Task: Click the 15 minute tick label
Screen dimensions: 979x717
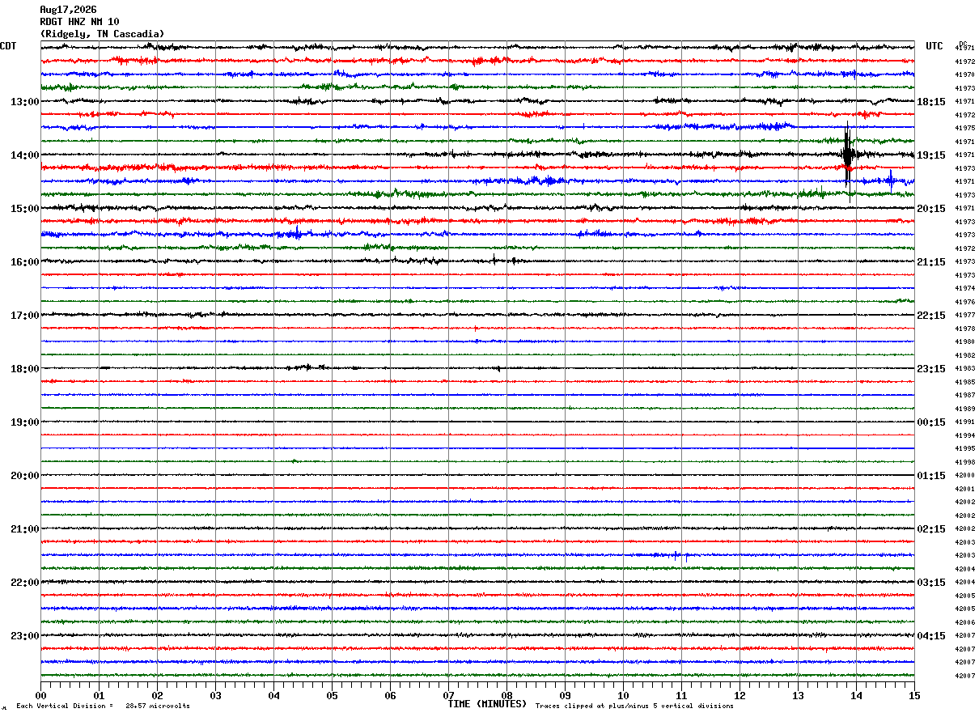Action: click(914, 695)
